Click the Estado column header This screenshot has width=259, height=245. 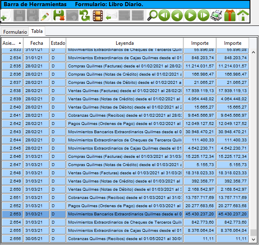tap(58, 43)
